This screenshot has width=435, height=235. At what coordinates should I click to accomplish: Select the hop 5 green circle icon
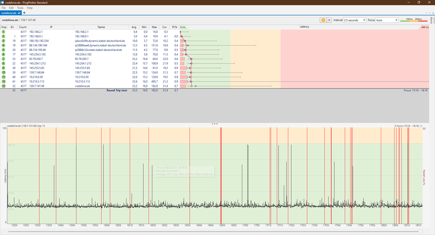click(3, 50)
